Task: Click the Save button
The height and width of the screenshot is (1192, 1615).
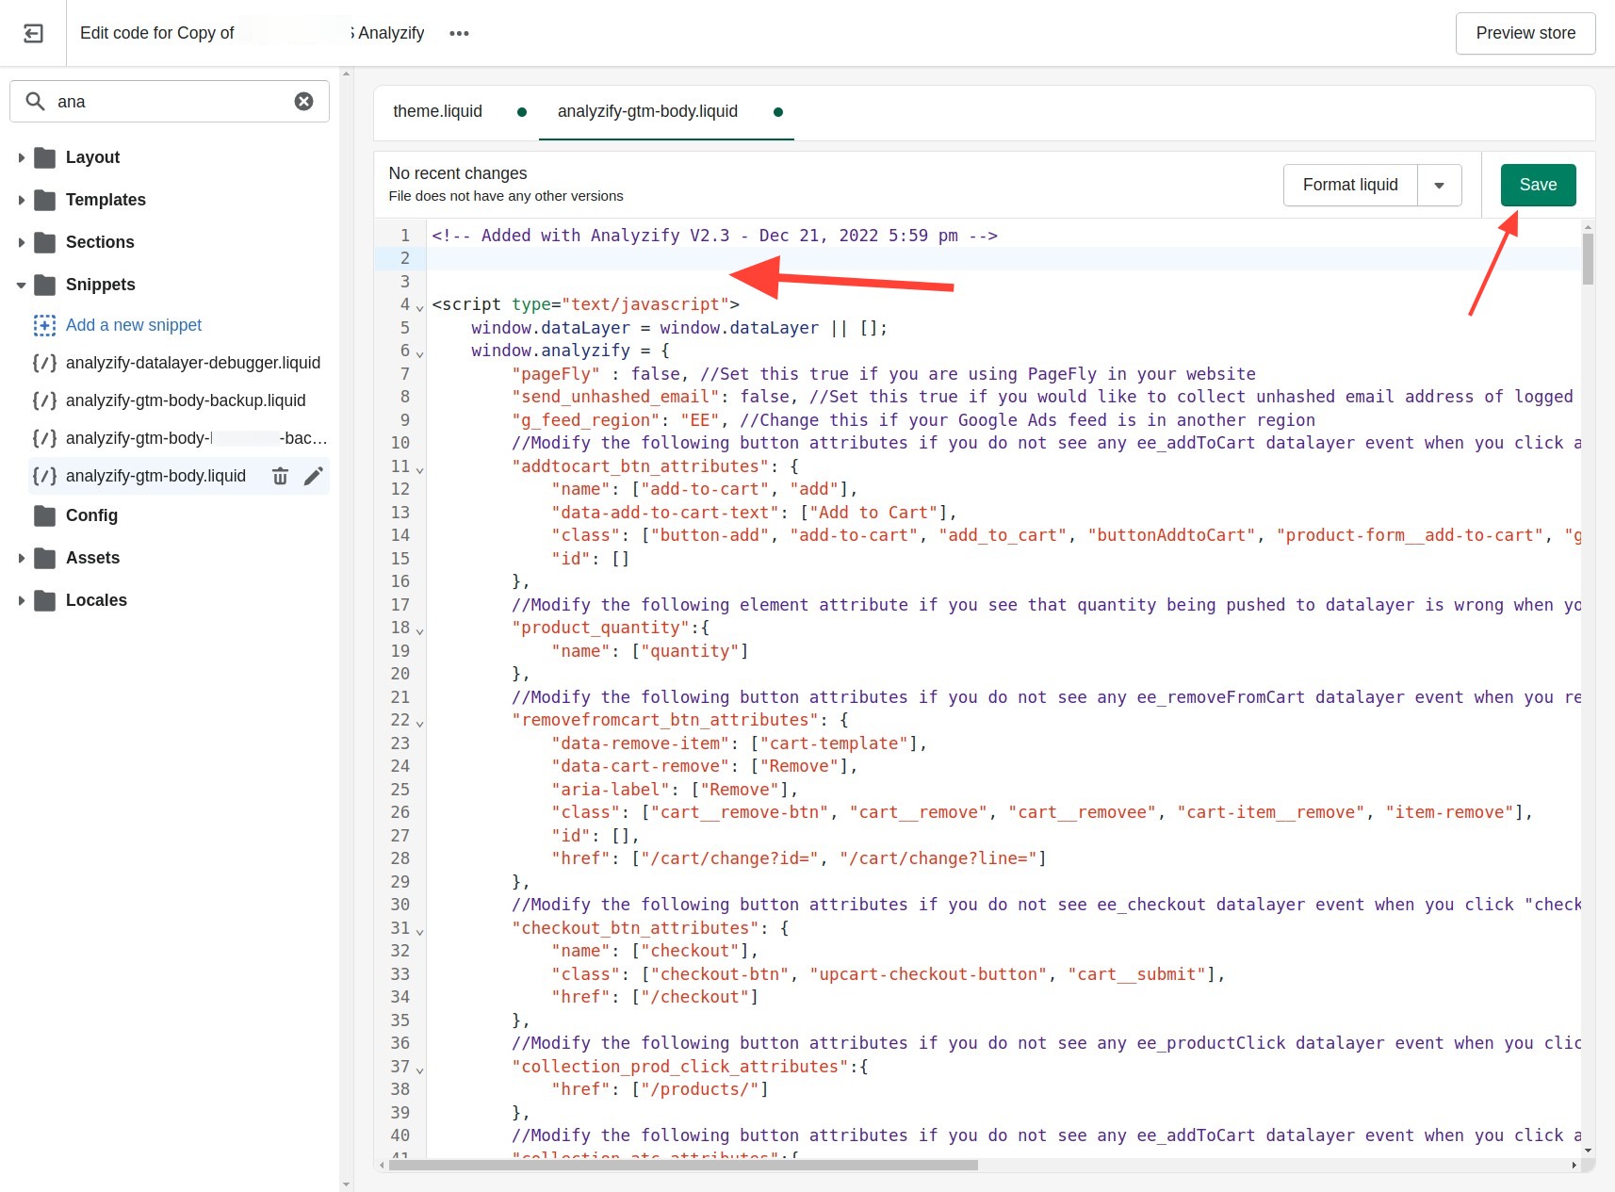Action: click(x=1538, y=185)
